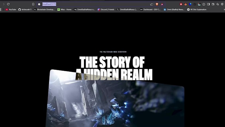Image resolution: width=225 pixels, height=127 pixels.
Task: Open the blue shield extension icon
Action: pos(190,4)
